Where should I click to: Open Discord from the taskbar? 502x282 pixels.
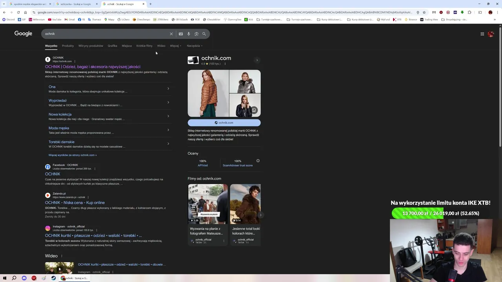24,278
